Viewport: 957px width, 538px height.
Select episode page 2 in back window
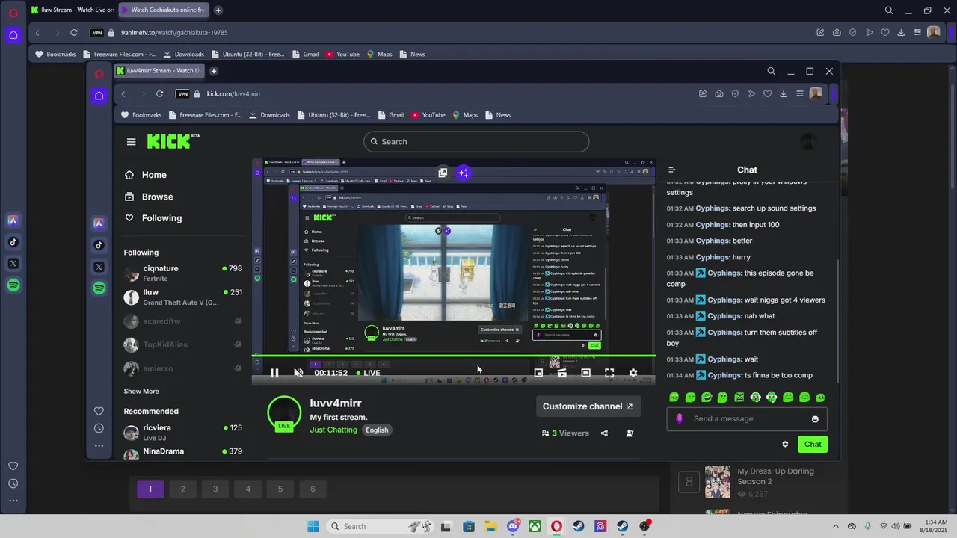[x=182, y=489]
